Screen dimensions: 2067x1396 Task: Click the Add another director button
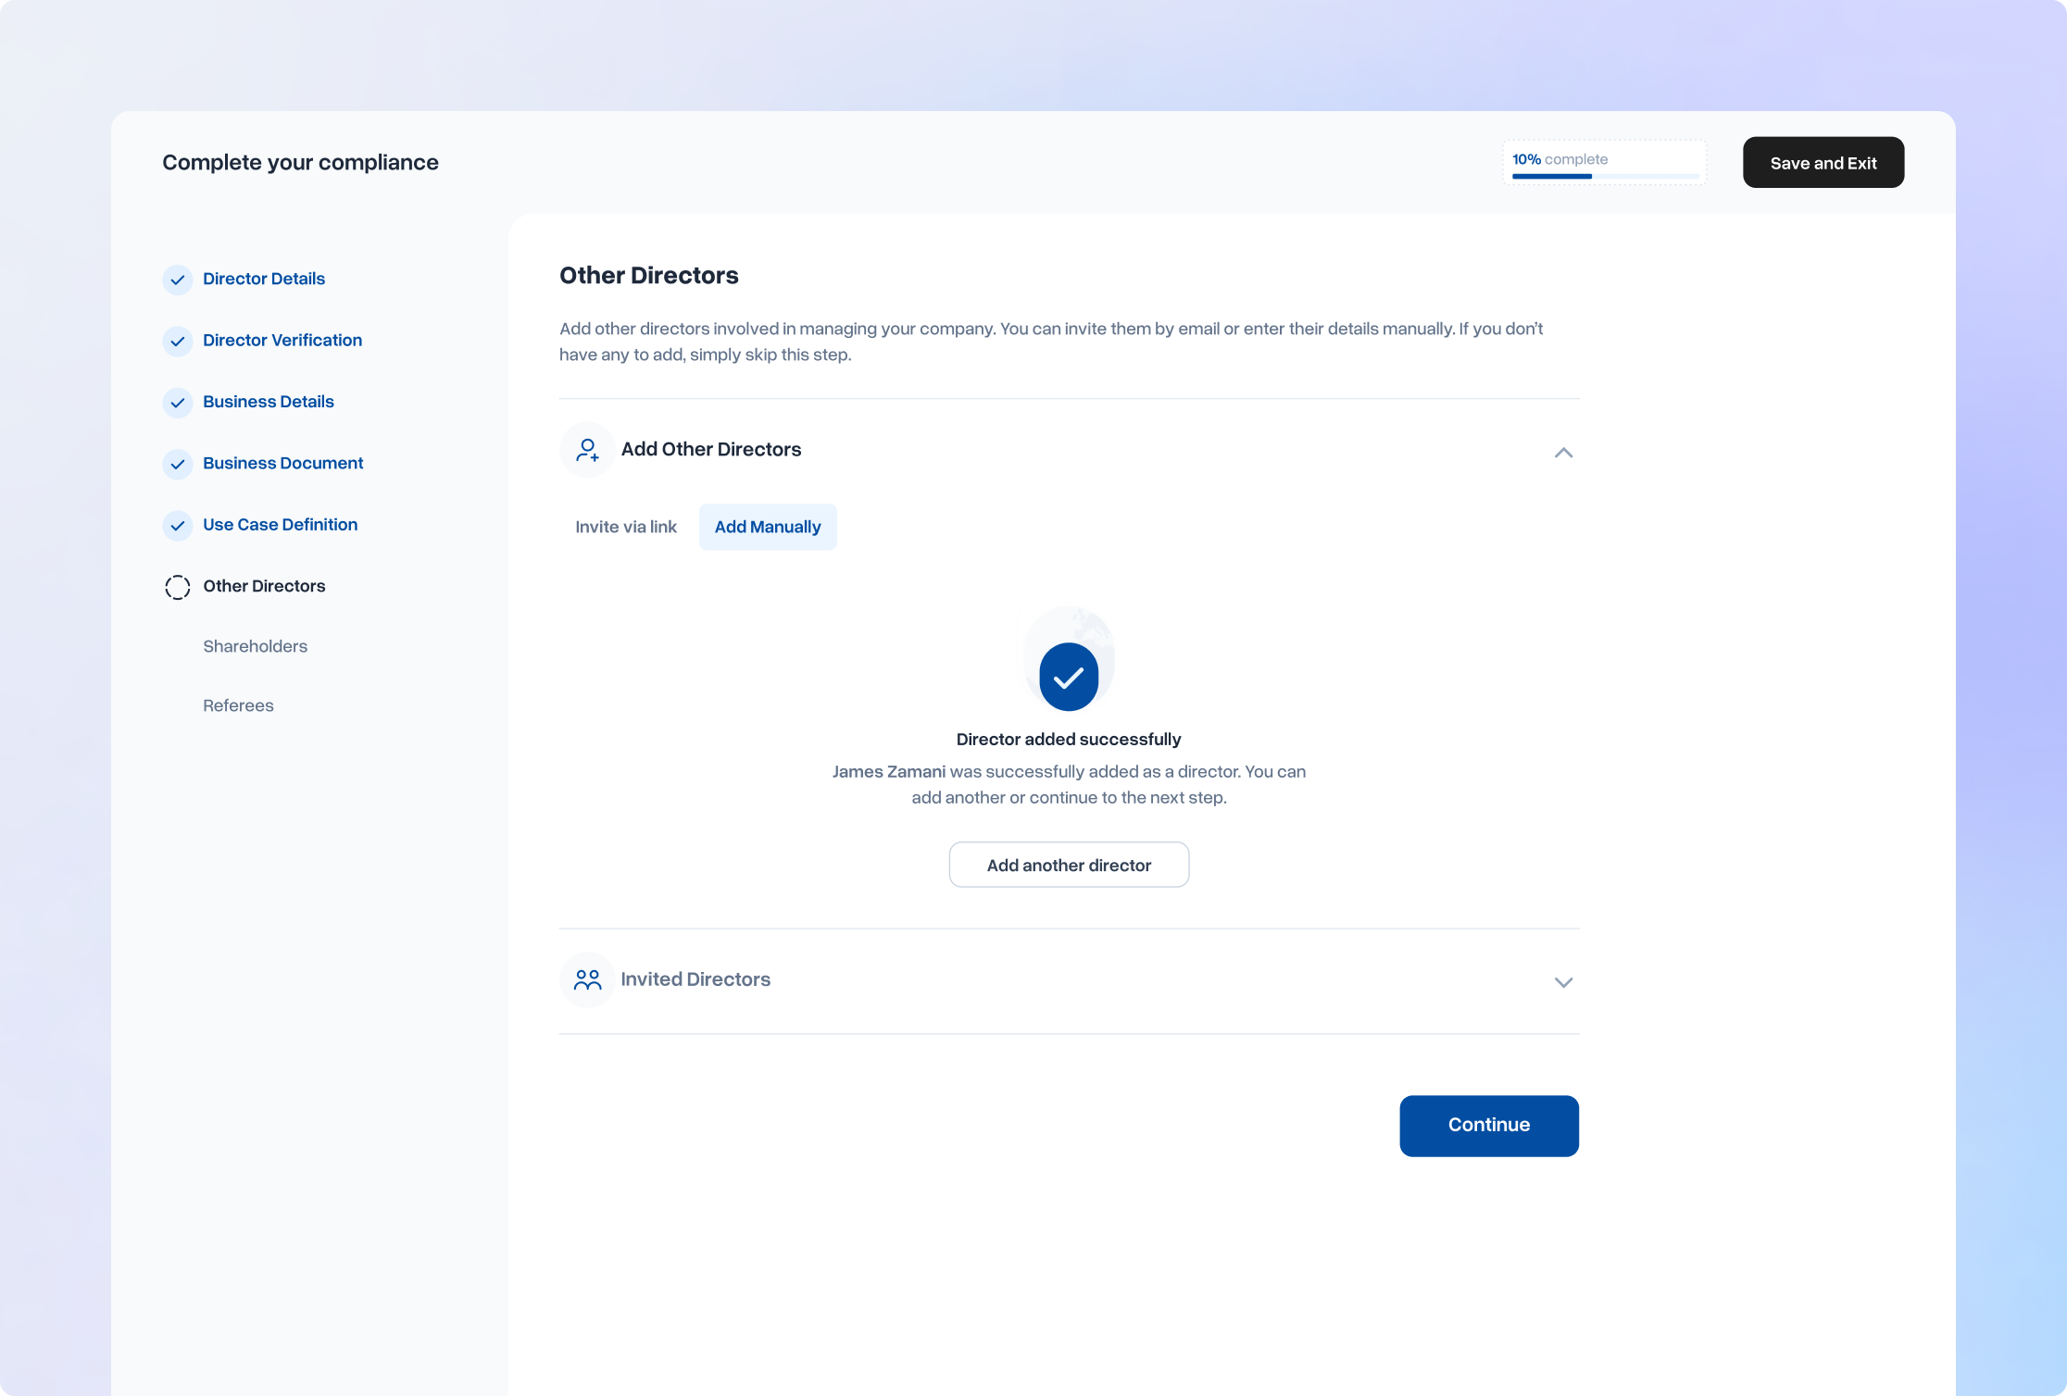tap(1069, 865)
